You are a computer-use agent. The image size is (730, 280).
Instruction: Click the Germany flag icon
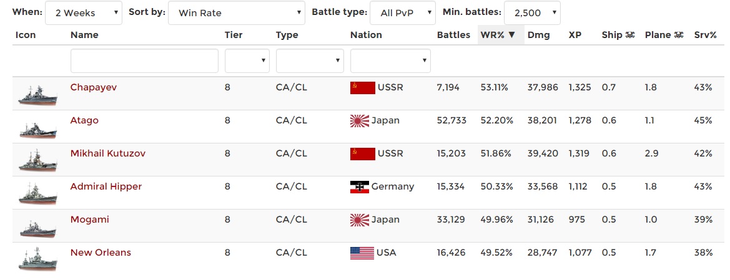360,186
